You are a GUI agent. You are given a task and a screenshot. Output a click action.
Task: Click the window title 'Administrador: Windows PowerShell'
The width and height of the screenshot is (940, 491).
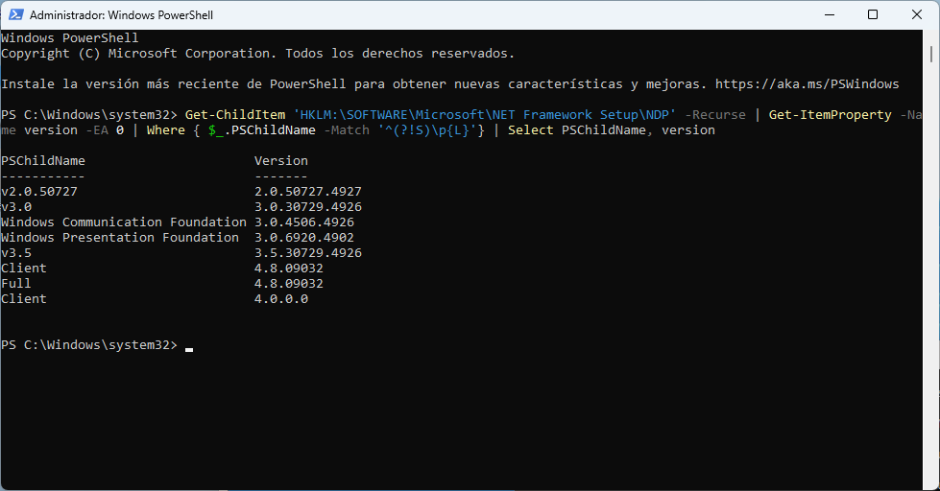click(x=121, y=15)
